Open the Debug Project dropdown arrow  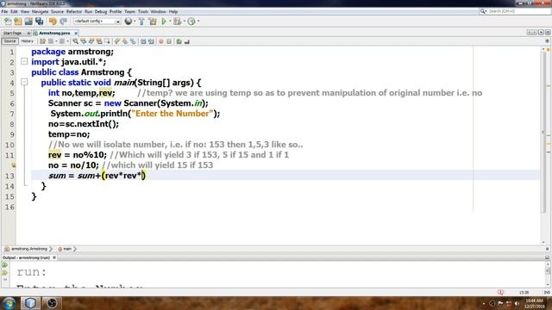[184, 22]
